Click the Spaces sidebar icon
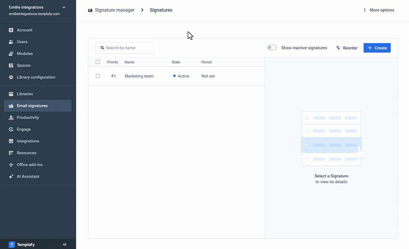 pos(11,65)
